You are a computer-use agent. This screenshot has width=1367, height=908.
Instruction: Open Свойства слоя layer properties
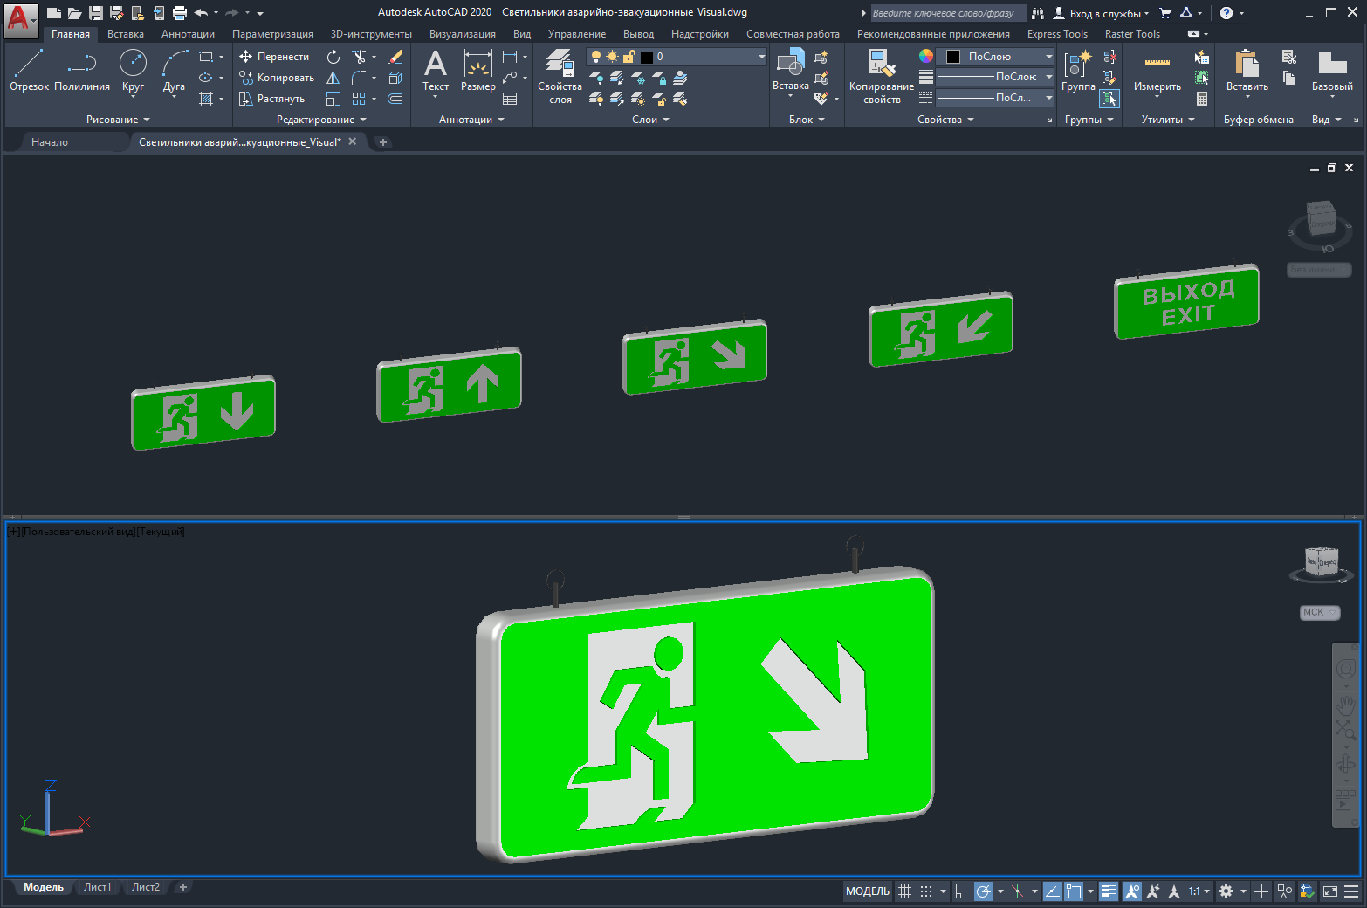point(560,75)
